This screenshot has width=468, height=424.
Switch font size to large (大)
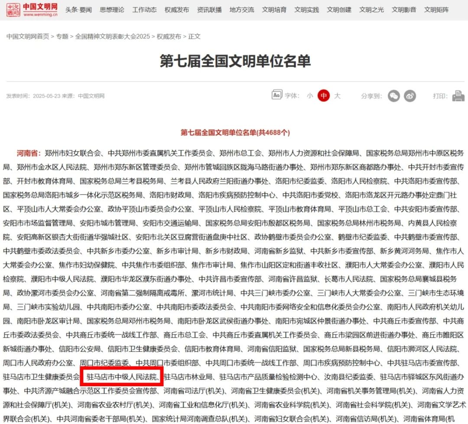pos(337,96)
